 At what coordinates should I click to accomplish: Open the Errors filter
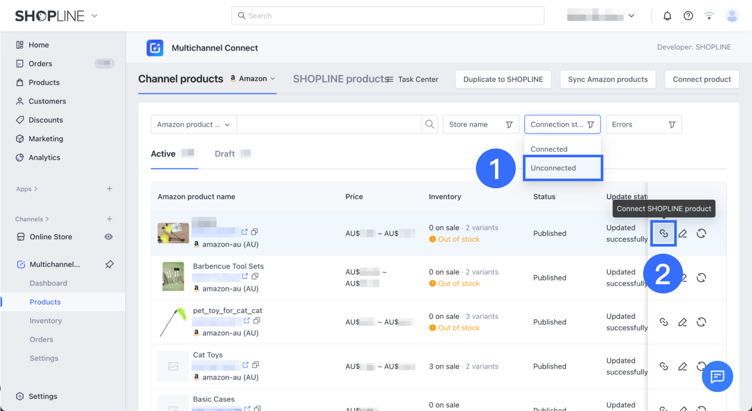click(644, 125)
